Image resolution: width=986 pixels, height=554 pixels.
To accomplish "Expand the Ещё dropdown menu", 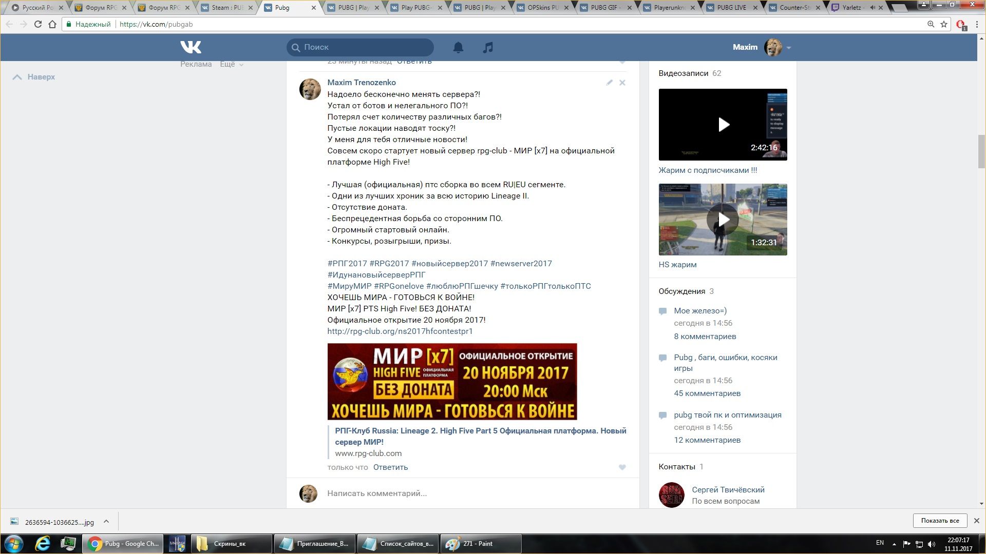I will coord(232,64).
